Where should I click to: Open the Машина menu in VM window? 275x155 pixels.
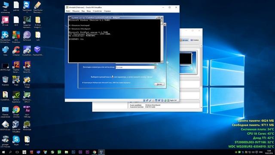tap(76, 11)
